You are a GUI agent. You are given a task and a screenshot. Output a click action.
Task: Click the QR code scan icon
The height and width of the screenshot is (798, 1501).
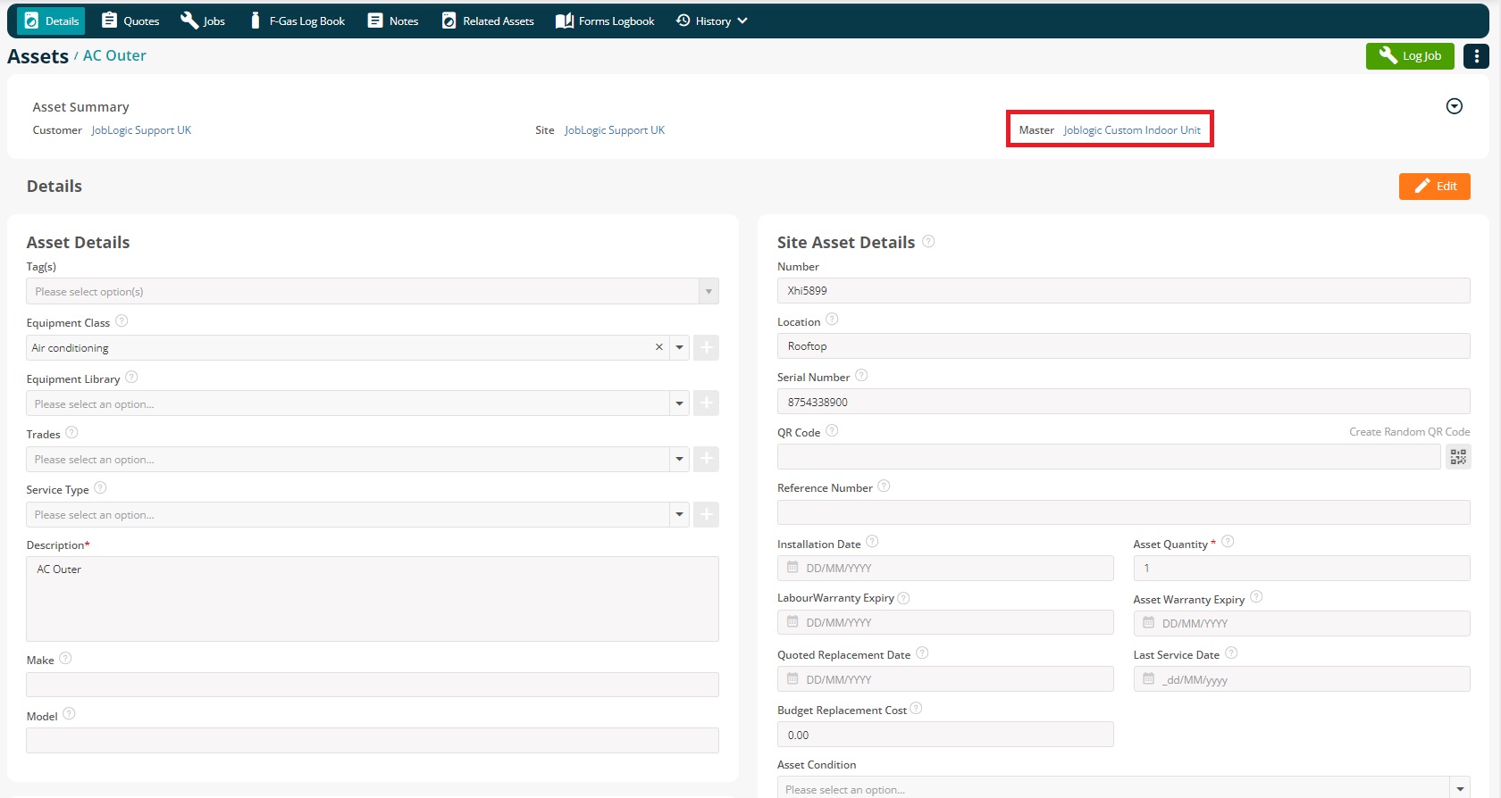1458,457
